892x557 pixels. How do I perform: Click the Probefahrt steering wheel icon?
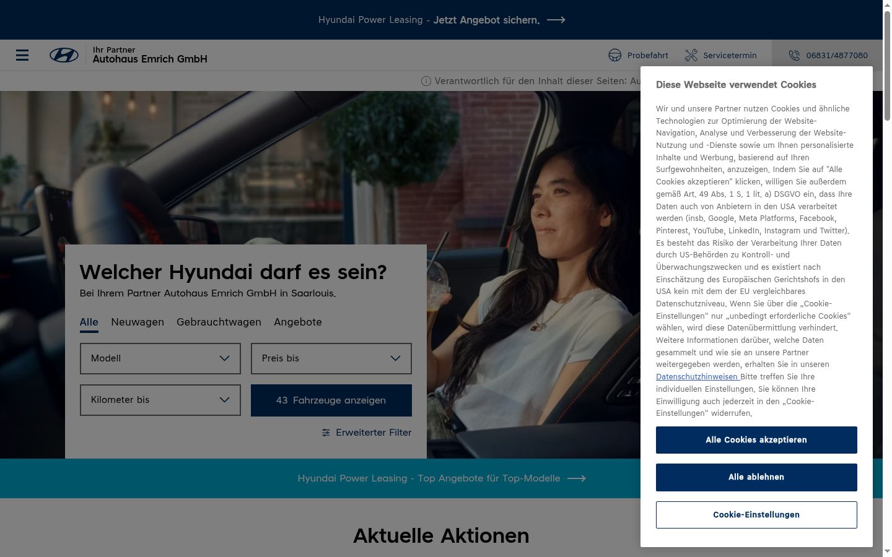click(x=614, y=55)
